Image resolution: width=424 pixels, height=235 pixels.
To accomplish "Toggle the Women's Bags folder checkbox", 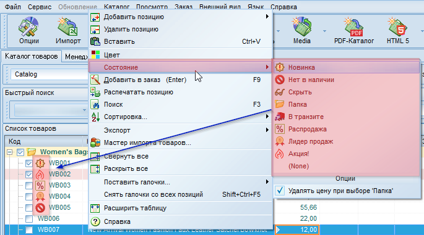I will (20, 152).
